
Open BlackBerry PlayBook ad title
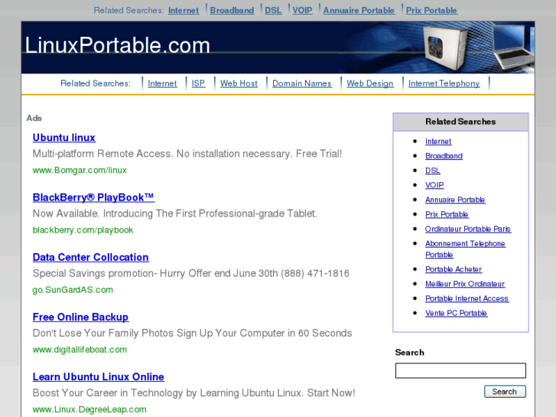point(93,197)
